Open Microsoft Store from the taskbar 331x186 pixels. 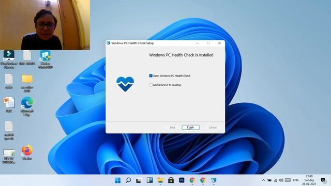[x=171, y=180]
